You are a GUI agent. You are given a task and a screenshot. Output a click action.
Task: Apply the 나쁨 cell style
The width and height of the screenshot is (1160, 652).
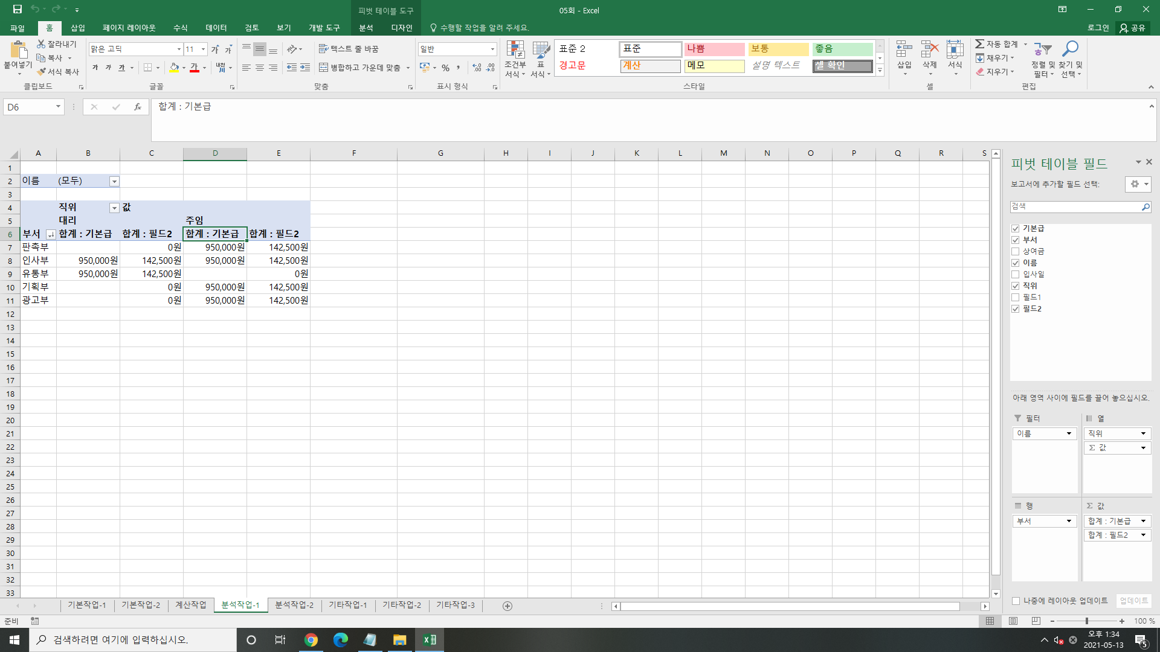pyautogui.click(x=714, y=49)
